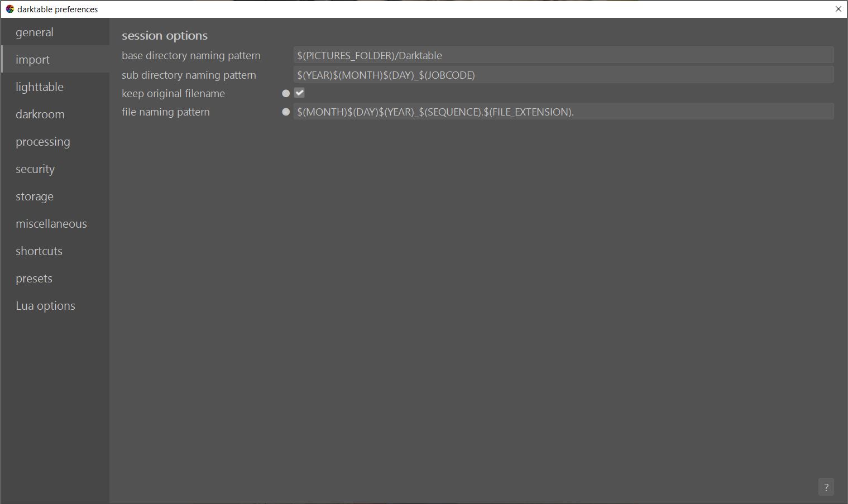Select the import preferences tab

(x=55, y=60)
